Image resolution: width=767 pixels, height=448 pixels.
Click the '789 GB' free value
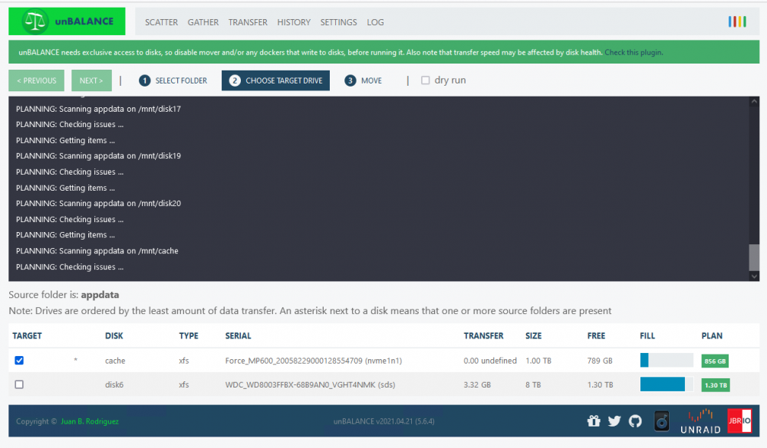[x=600, y=361]
